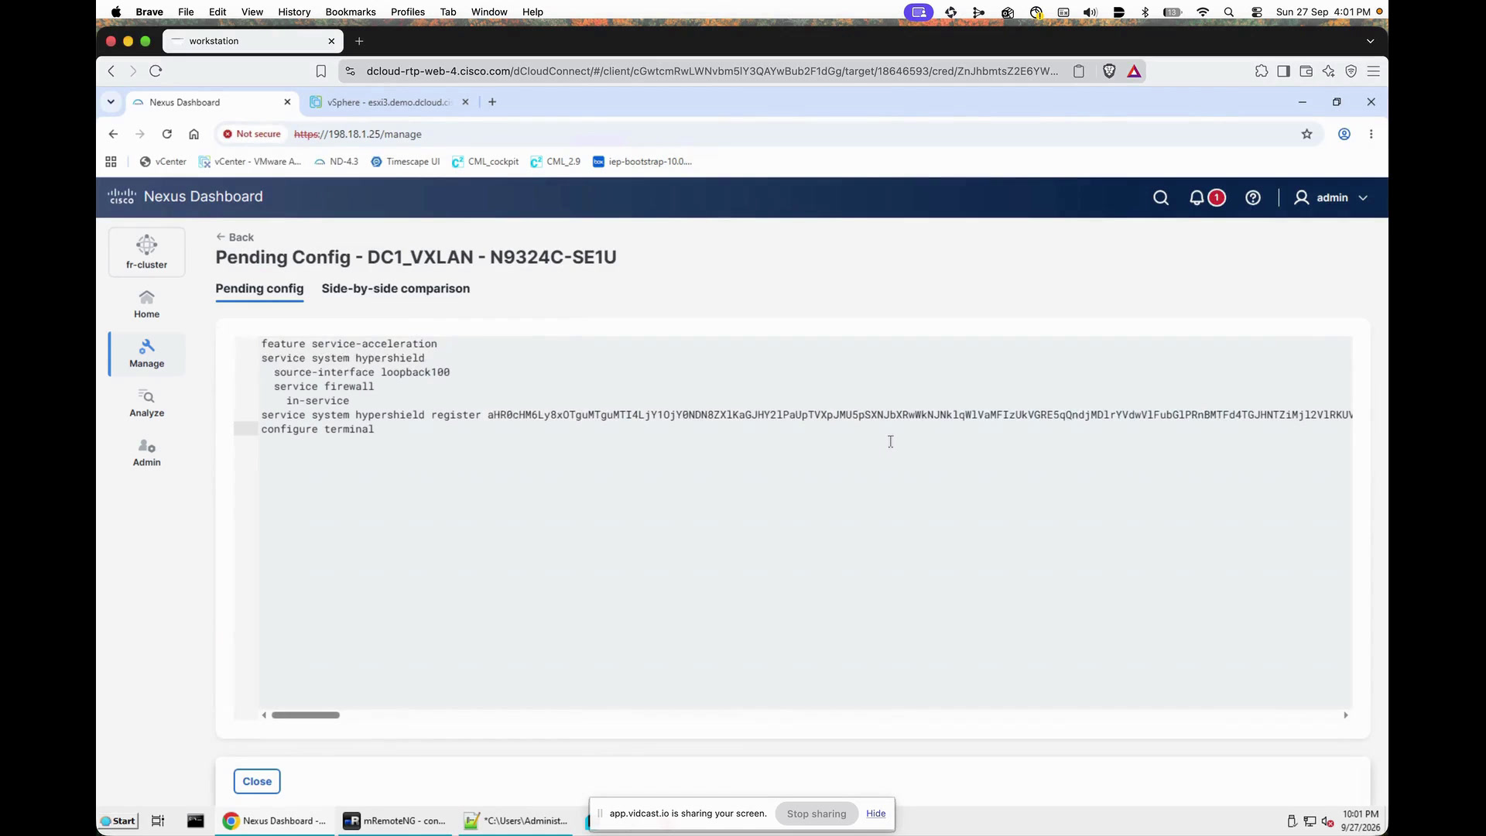View notifications bell with badge

point(1206,198)
